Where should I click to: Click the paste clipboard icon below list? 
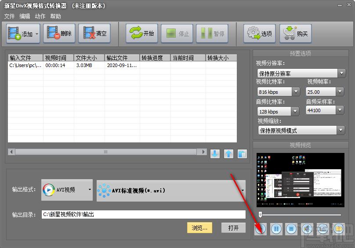(242, 154)
